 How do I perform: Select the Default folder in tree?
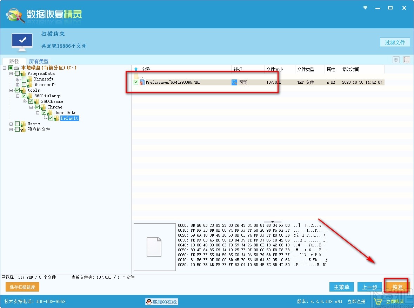click(69, 118)
